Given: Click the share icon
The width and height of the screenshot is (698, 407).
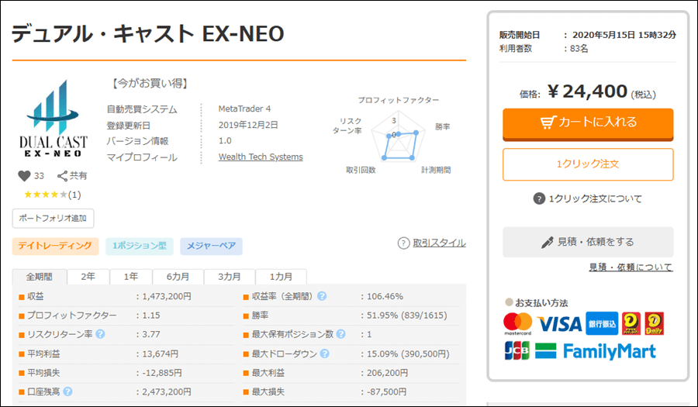Looking at the screenshot, I should coord(63,176).
